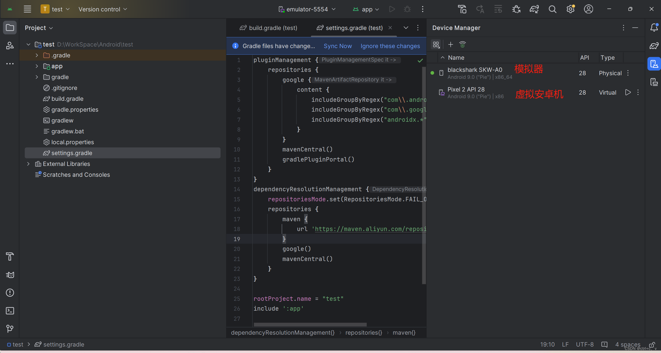661x353 pixels.
Task: Click Apply Code Changes icon
Action: (498, 9)
